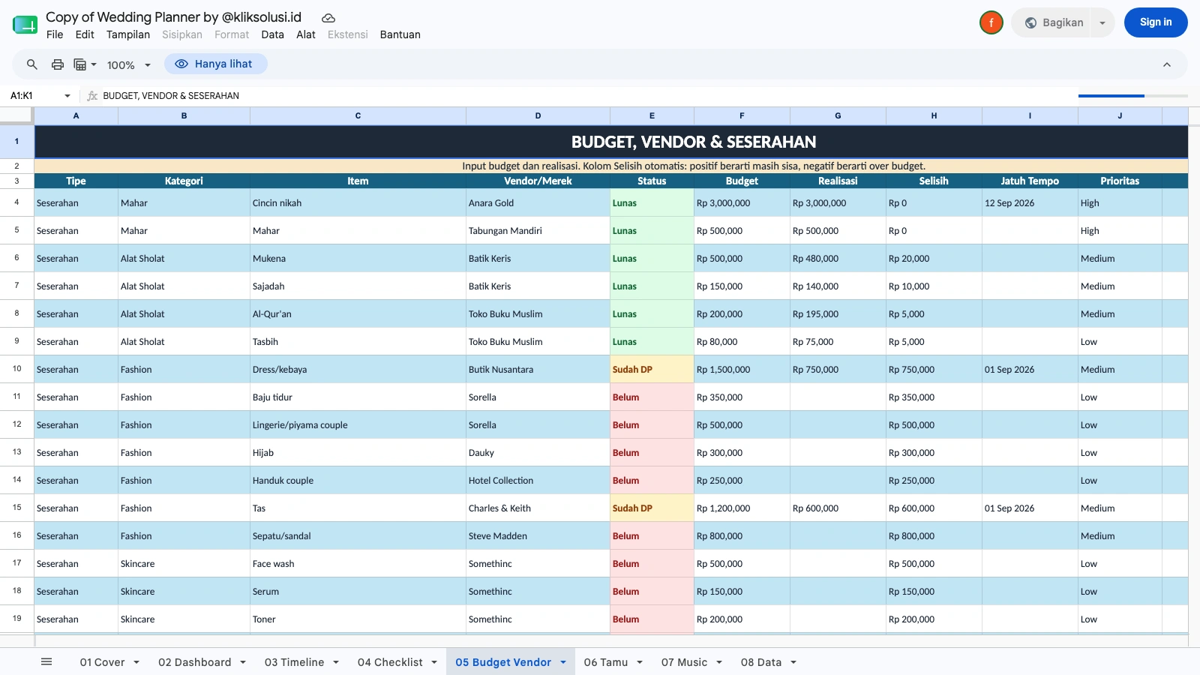Click the Lingerie/piyama couple item cell
Screen dimensions: 1200x675
[x=358, y=425]
